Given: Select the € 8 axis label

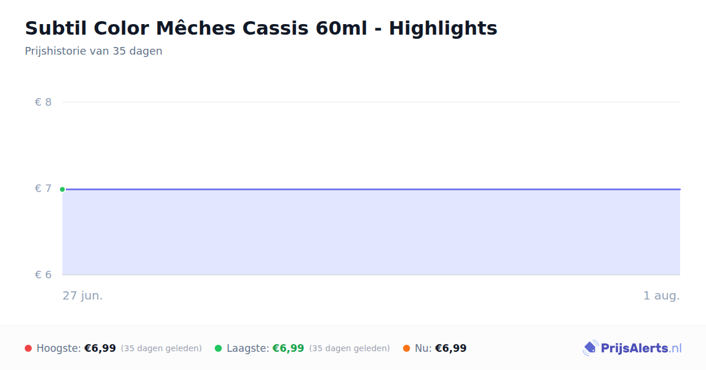Looking at the screenshot, I should (44, 102).
